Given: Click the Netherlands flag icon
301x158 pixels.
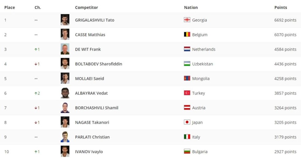Looking at the screenshot, I should pos(187,49).
